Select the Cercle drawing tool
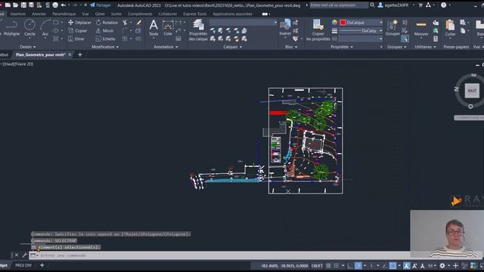The image size is (484, 272). pos(29,28)
